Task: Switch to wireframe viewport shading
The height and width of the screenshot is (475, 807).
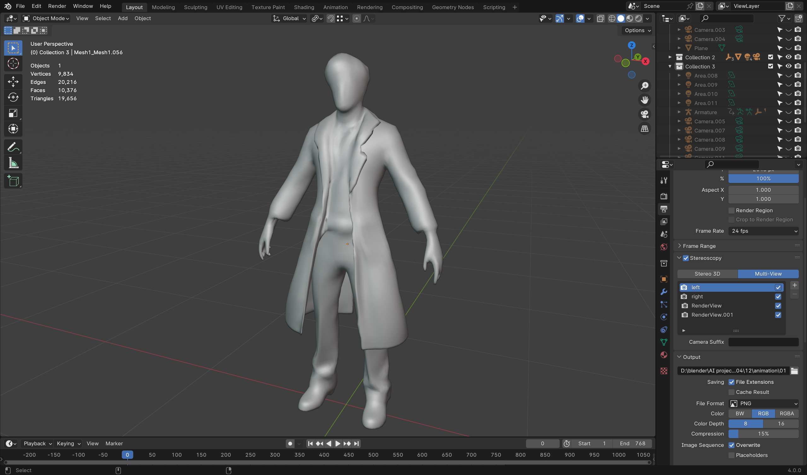Action: click(x=612, y=19)
